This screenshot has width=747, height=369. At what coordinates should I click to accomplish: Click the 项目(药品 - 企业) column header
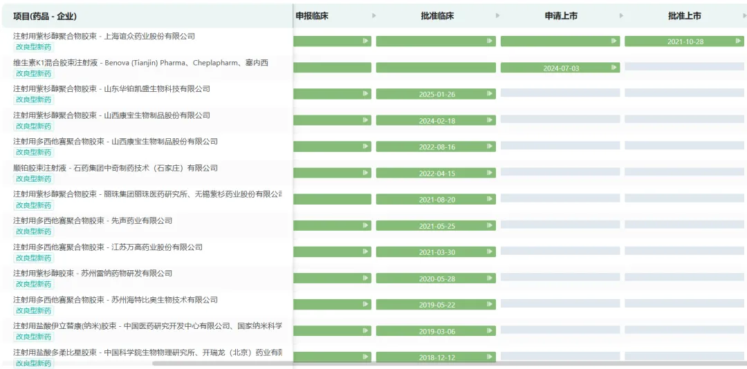click(x=45, y=16)
